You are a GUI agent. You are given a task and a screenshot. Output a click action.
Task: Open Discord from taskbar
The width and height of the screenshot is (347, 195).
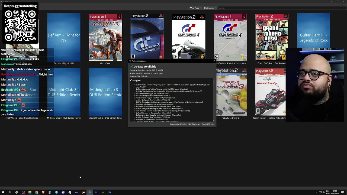(x=63, y=192)
